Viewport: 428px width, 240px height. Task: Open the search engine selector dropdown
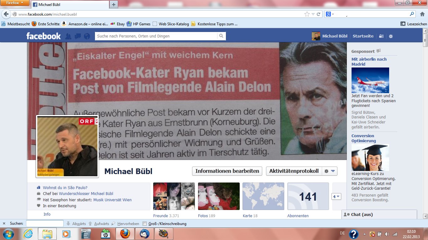click(330, 14)
